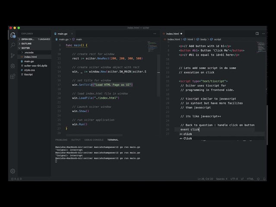Select the TERMINAL panel tab
This screenshot has width=276, height=207.
coord(113,140)
